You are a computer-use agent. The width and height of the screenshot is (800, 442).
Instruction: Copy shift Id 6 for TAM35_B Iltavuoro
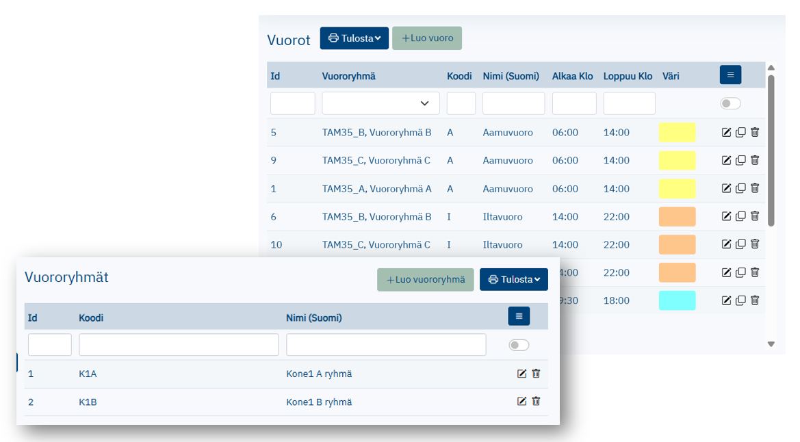tap(740, 216)
